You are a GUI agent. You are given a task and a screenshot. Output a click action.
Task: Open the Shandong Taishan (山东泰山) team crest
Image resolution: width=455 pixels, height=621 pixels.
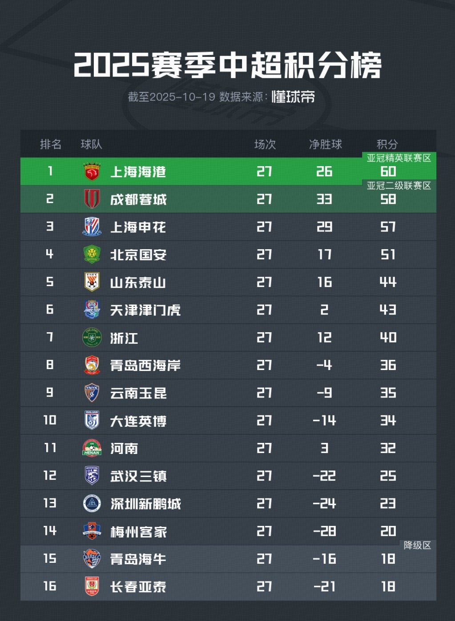pyautogui.click(x=92, y=282)
